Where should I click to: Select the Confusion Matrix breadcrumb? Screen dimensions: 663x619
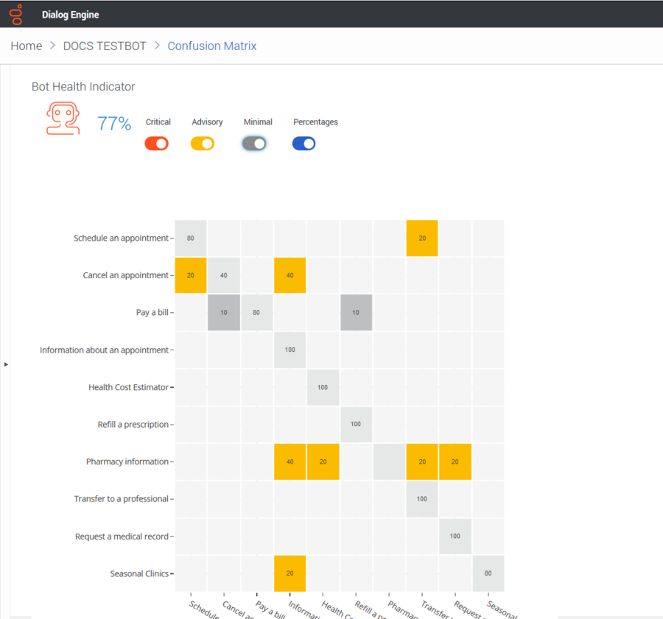coord(212,46)
